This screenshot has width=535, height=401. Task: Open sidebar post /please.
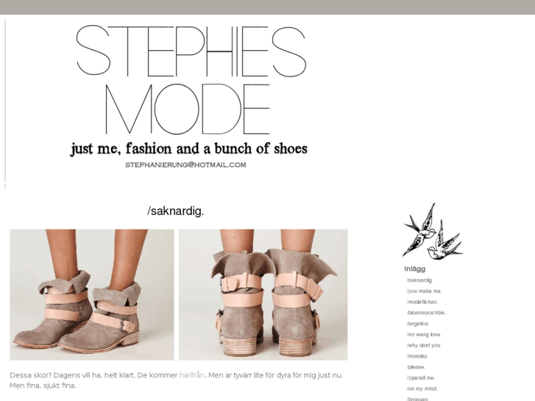(416, 367)
